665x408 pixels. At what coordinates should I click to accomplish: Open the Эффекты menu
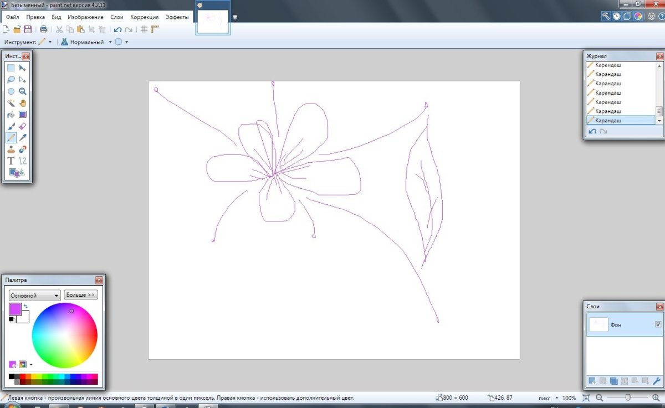(x=177, y=17)
